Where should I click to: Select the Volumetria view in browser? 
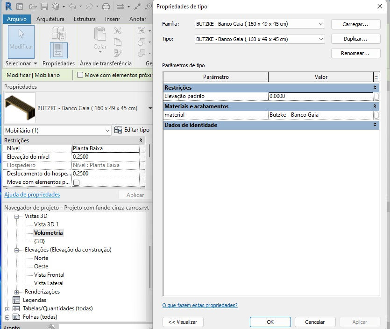click(x=48, y=233)
